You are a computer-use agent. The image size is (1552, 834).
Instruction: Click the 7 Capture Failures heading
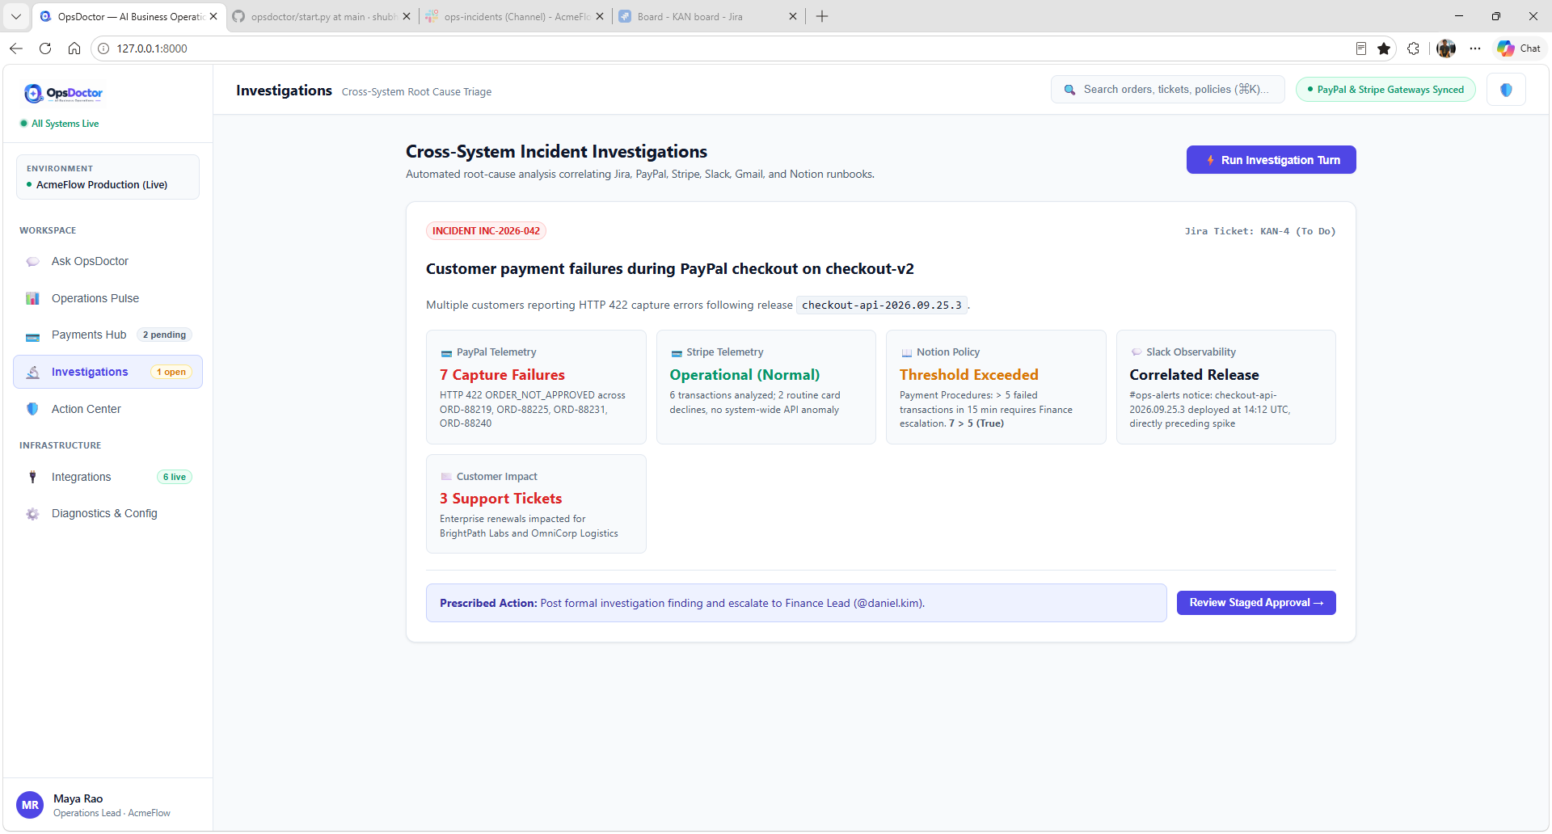pyautogui.click(x=502, y=375)
